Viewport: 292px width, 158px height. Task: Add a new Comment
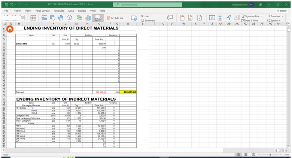[x=170, y=18]
